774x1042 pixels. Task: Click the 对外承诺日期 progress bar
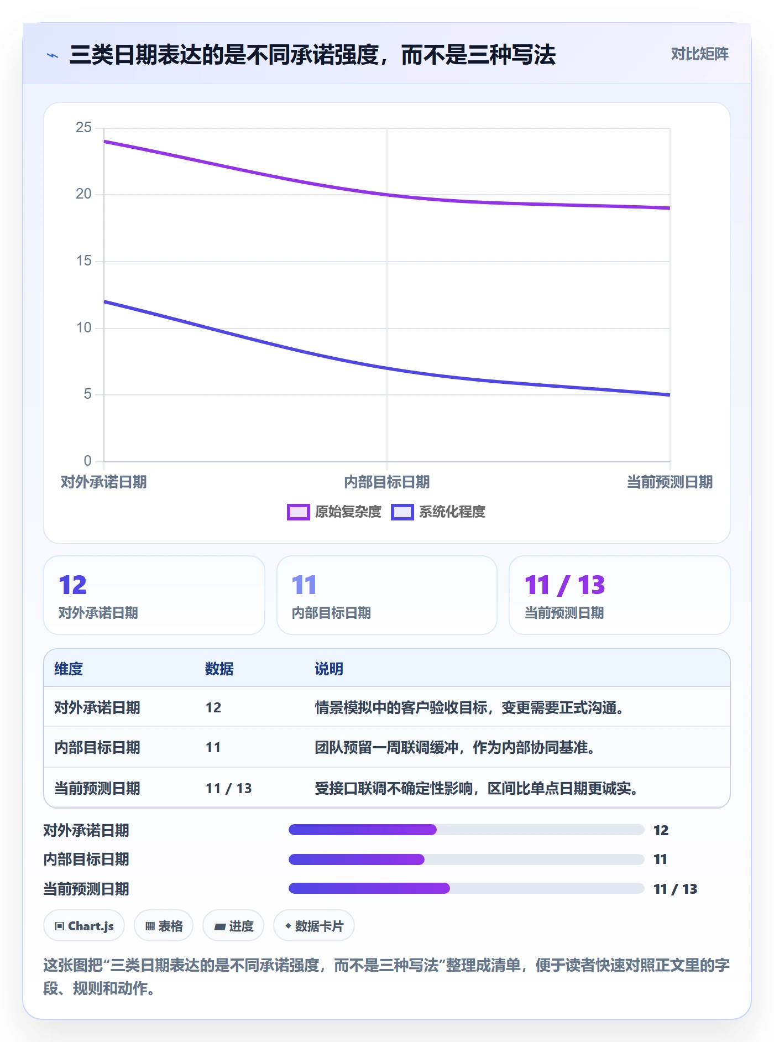click(x=467, y=830)
